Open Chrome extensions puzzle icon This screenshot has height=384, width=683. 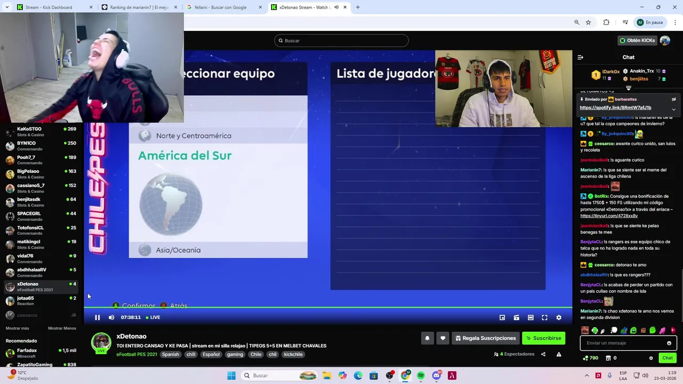click(606, 22)
